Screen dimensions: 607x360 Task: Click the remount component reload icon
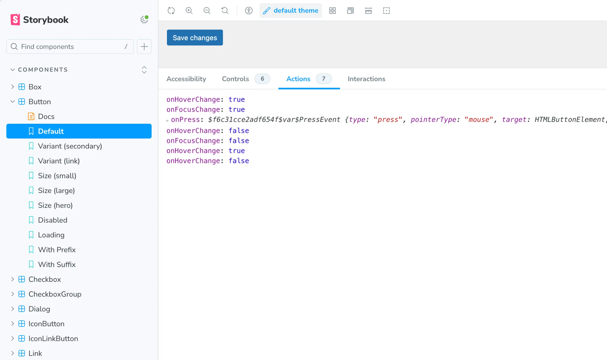(x=171, y=11)
